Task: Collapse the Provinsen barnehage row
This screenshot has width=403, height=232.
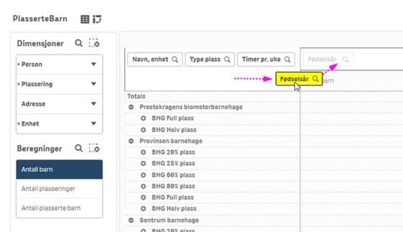Action: [x=131, y=141]
